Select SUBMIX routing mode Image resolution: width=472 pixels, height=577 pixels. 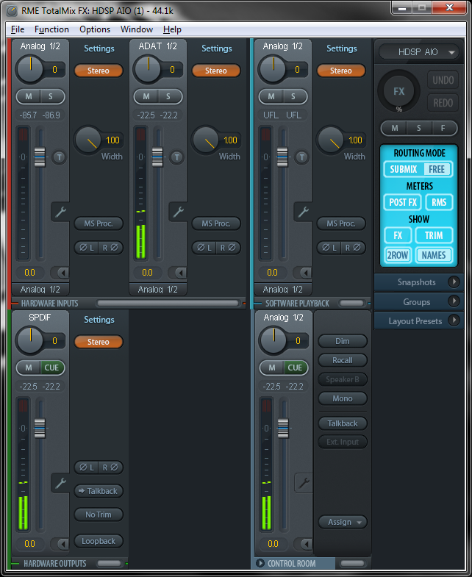tap(404, 169)
